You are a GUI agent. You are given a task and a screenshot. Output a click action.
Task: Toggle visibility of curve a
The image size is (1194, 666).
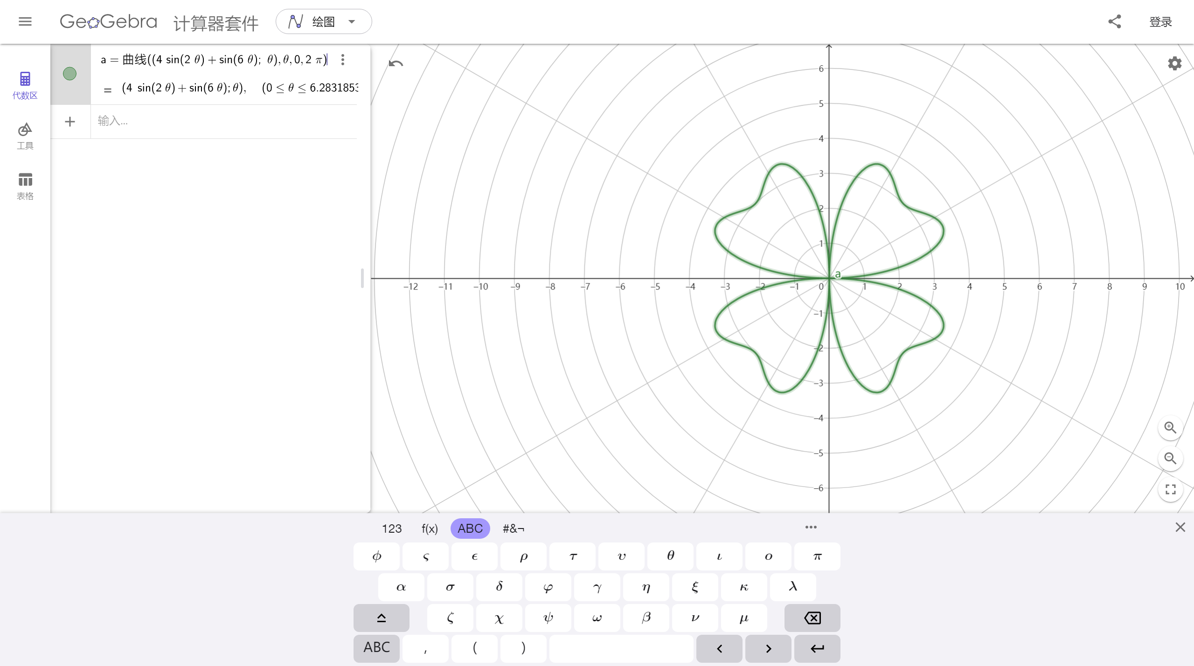click(69, 74)
